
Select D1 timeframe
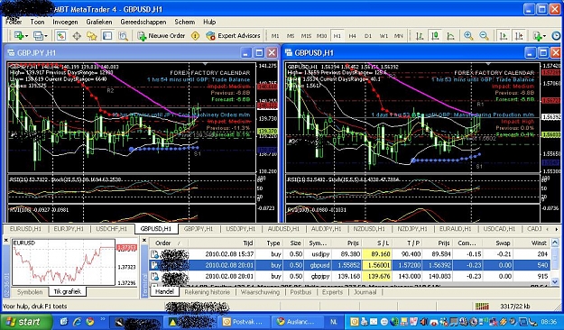pyautogui.click(x=368, y=36)
